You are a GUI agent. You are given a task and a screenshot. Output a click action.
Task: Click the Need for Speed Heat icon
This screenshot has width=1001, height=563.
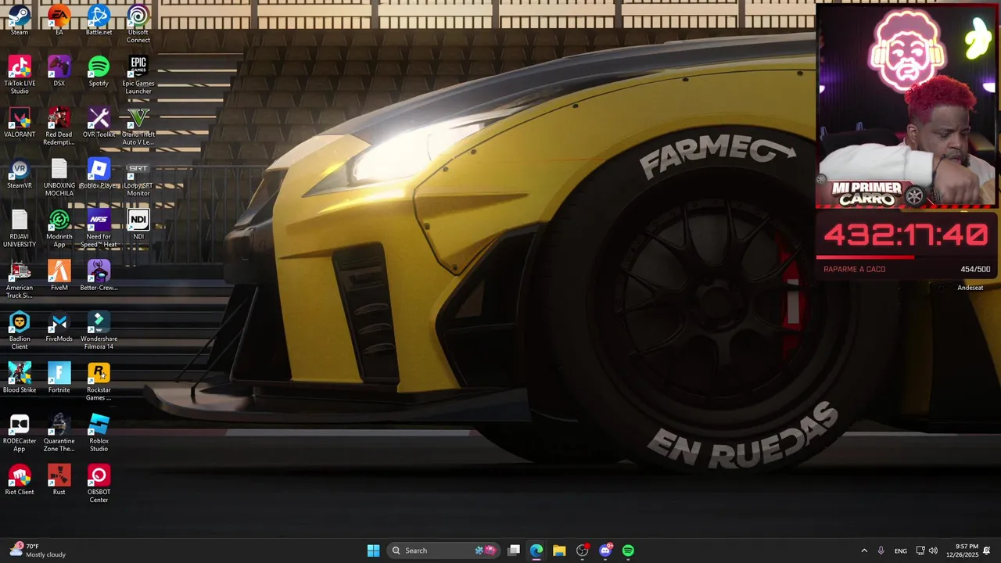click(99, 229)
